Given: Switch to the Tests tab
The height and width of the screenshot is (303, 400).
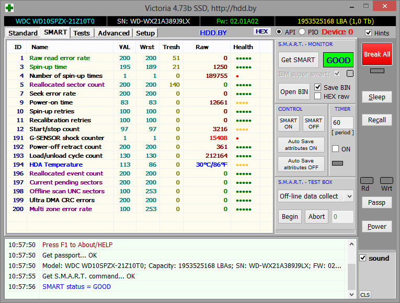Looking at the screenshot, I should pos(82,33).
